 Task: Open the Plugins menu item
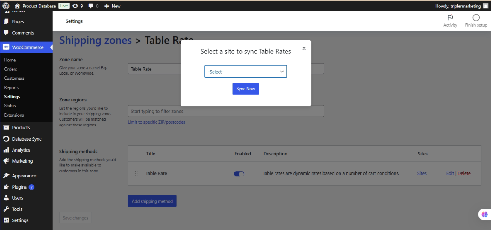(x=19, y=187)
